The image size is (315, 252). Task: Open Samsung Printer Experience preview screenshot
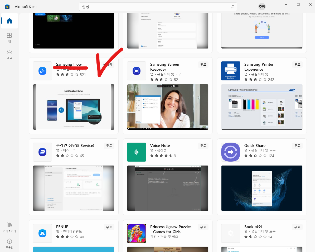tap(262, 107)
